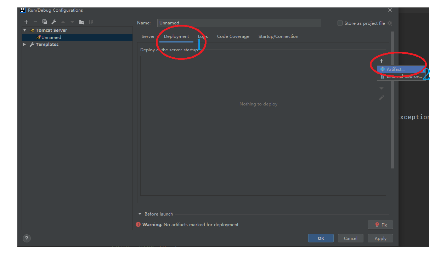This screenshot has width=441, height=258.
Task: Click the Apply button
Action: pyautogui.click(x=380, y=238)
